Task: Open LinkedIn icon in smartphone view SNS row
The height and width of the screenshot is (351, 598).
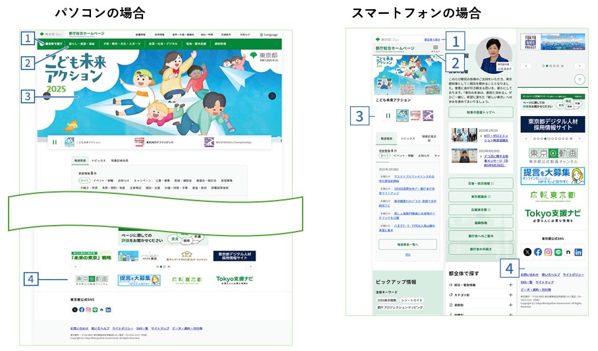Action: pyautogui.click(x=578, y=252)
